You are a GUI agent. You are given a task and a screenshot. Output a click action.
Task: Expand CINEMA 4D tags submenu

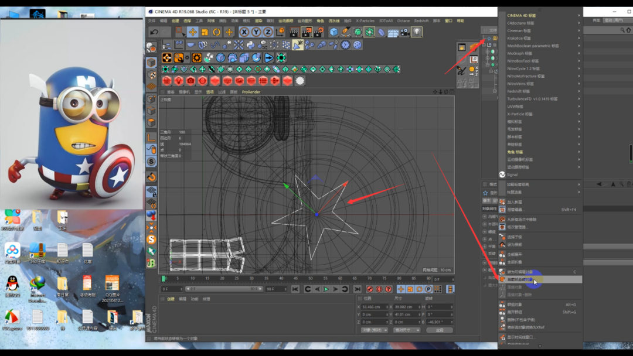coord(540,15)
